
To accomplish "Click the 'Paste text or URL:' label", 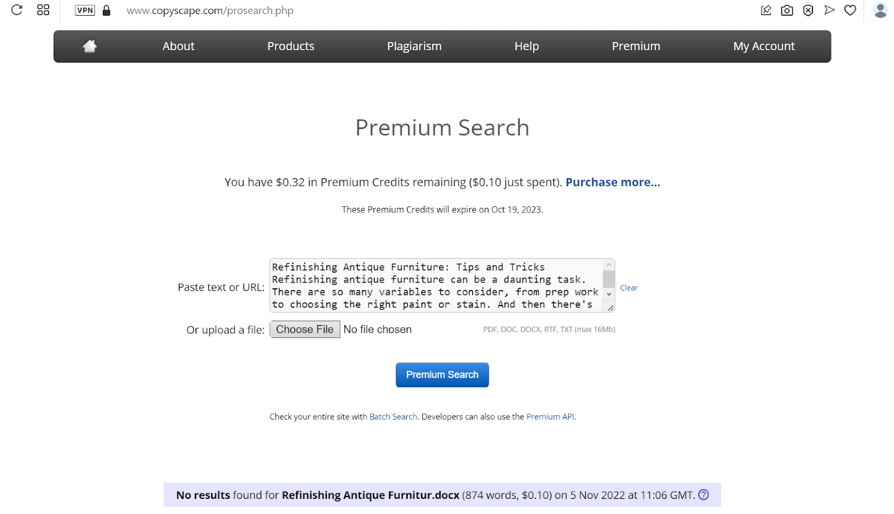I will 221,287.
